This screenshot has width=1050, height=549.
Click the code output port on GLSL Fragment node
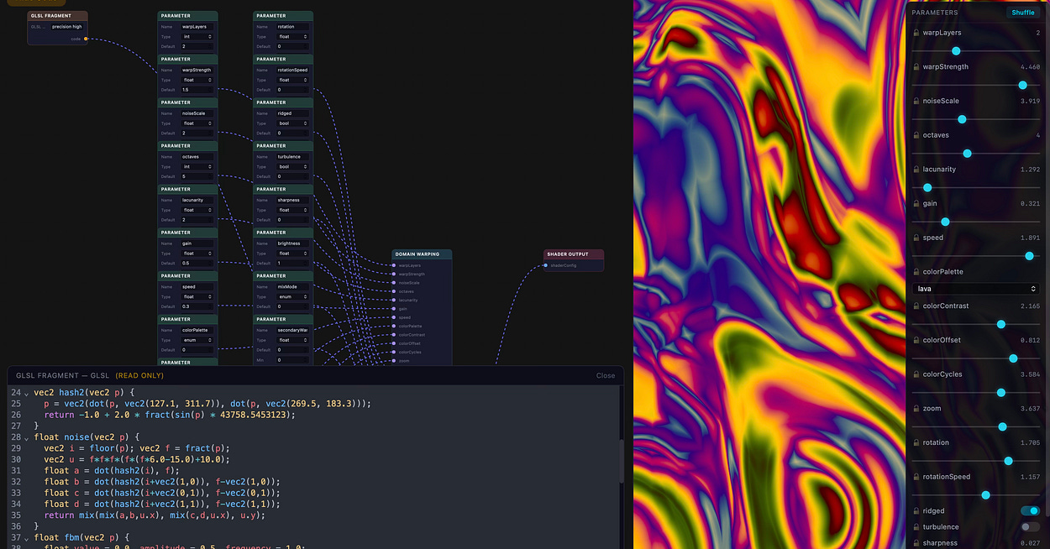click(85, 39)
